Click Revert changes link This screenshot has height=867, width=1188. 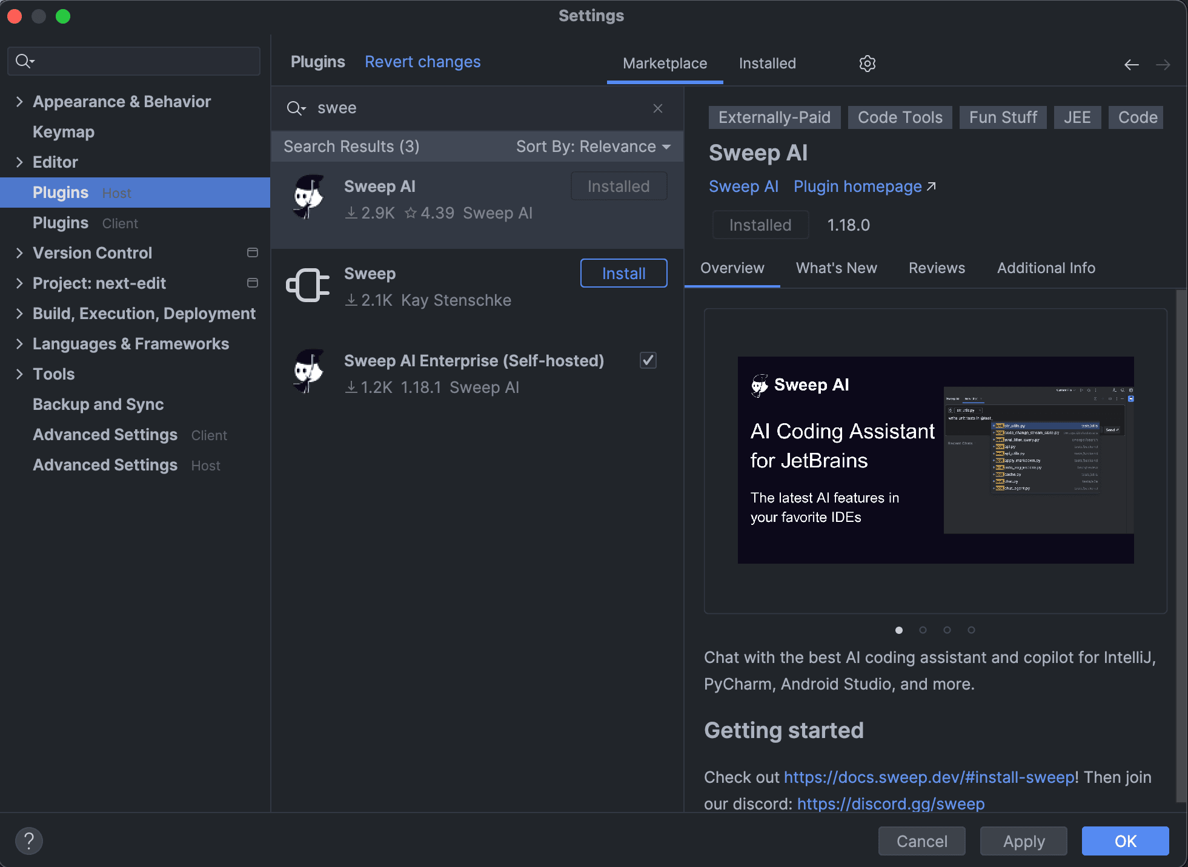422,62
